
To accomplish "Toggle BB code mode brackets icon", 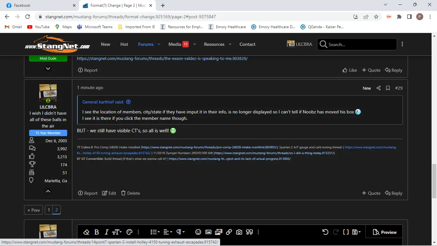I will tap(346, 232).
